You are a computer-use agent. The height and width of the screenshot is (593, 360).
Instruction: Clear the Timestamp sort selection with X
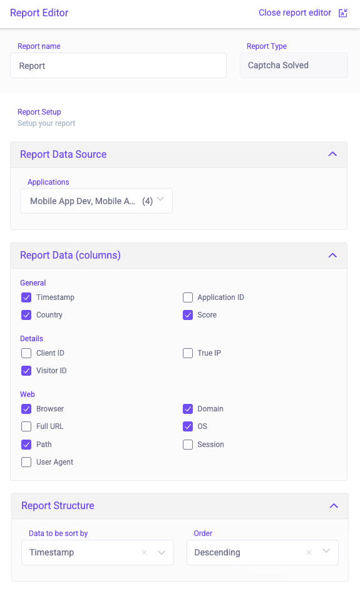pos(144,552)
